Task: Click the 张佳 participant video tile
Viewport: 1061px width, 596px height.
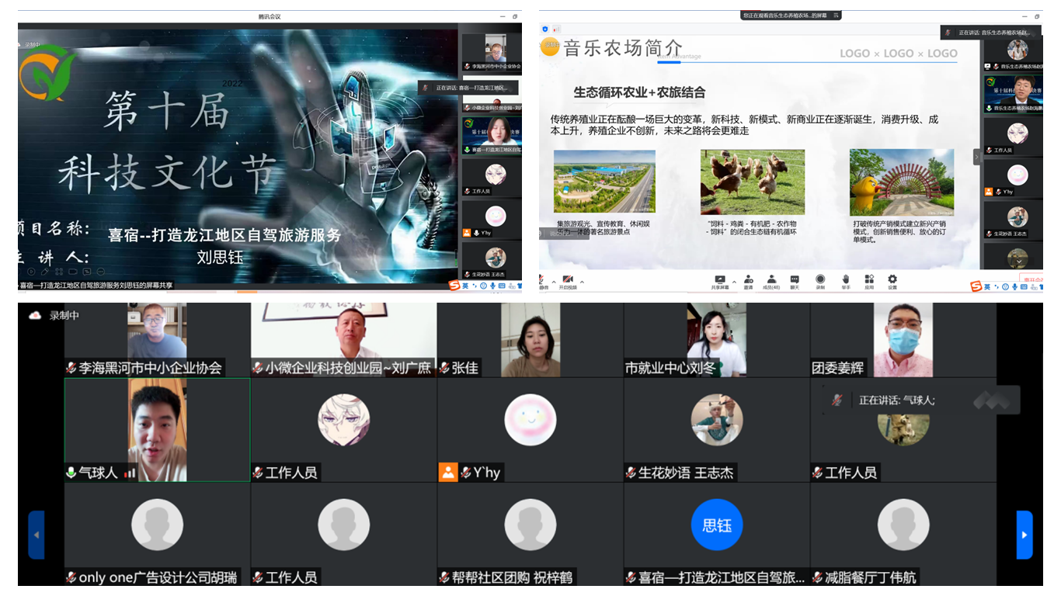Action: click(x=530, y=339)
